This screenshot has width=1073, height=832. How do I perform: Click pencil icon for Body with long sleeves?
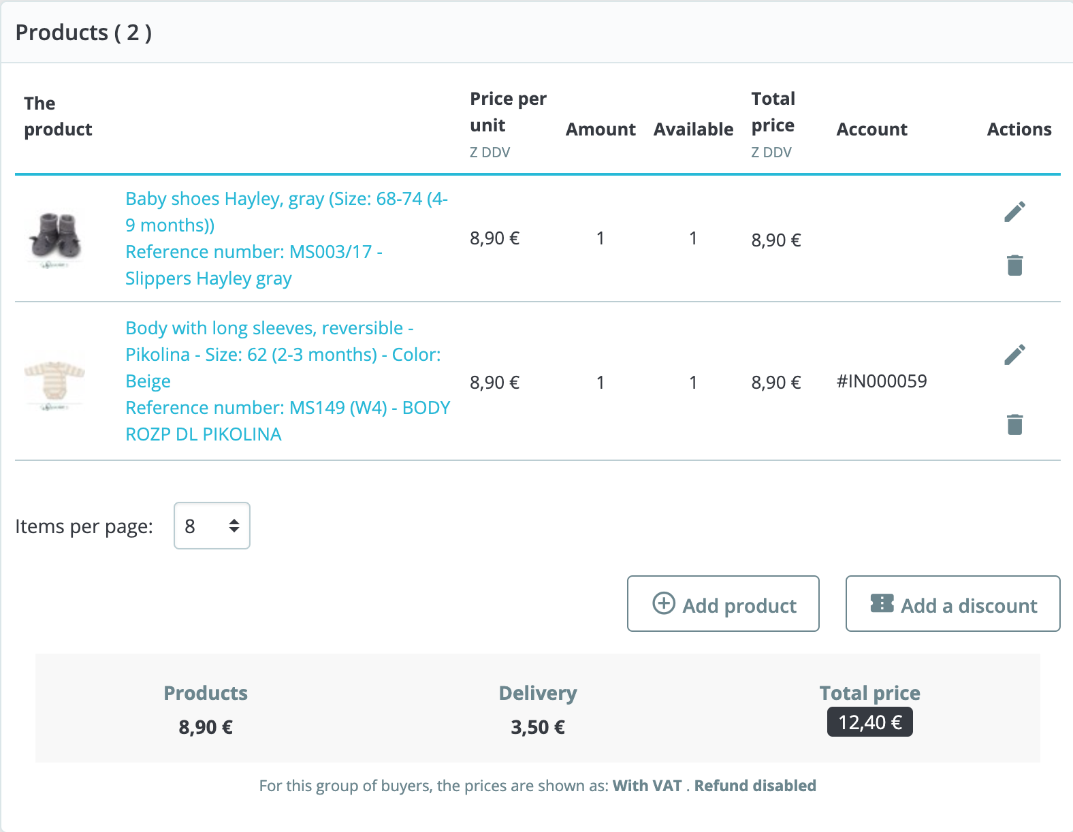pyautogui.click(x=1014, y=354)
